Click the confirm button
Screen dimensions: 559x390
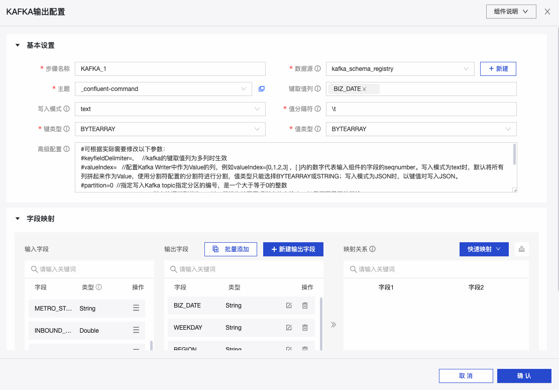[524, 376]
